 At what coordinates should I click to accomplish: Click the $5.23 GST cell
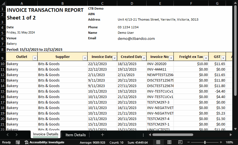tap(217, 113)
